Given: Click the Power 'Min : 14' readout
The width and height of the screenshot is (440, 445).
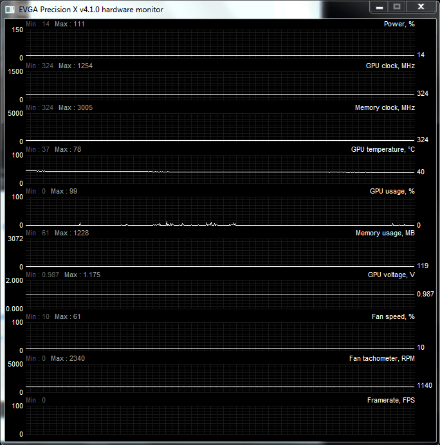Looking at the screenshot, I should click(x=37, y=24).
